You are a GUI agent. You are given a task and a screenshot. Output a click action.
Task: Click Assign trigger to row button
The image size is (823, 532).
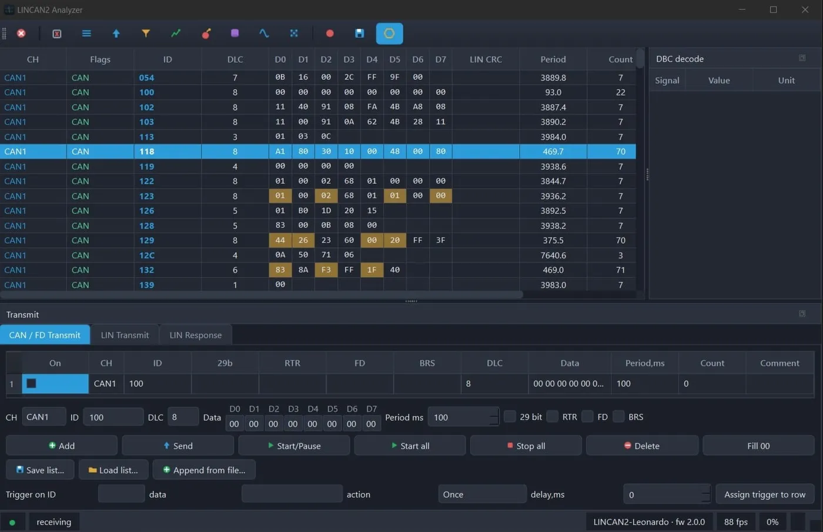[x=765, y=494]
